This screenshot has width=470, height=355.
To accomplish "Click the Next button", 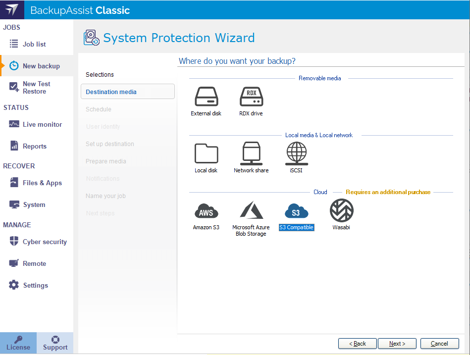I will click(x=397, y=344).
